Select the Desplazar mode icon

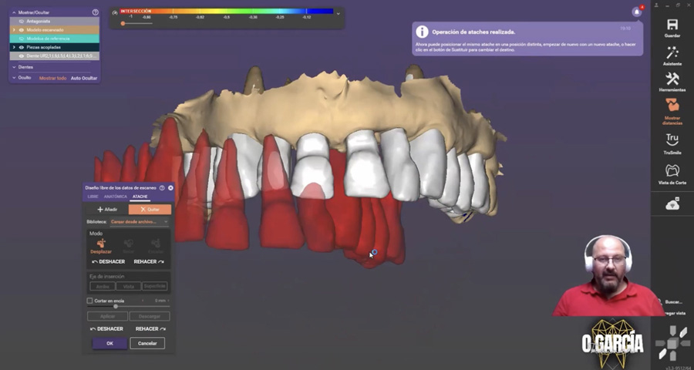pyautogui.click(x=101, y=243)
